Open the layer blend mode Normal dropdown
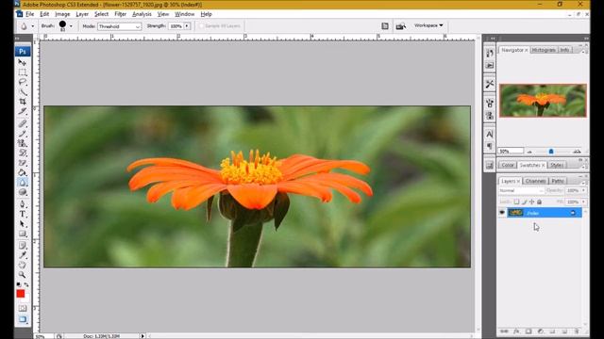Image resolution: width=604 pixels, height=339 pixels. [x=521, y=190]
